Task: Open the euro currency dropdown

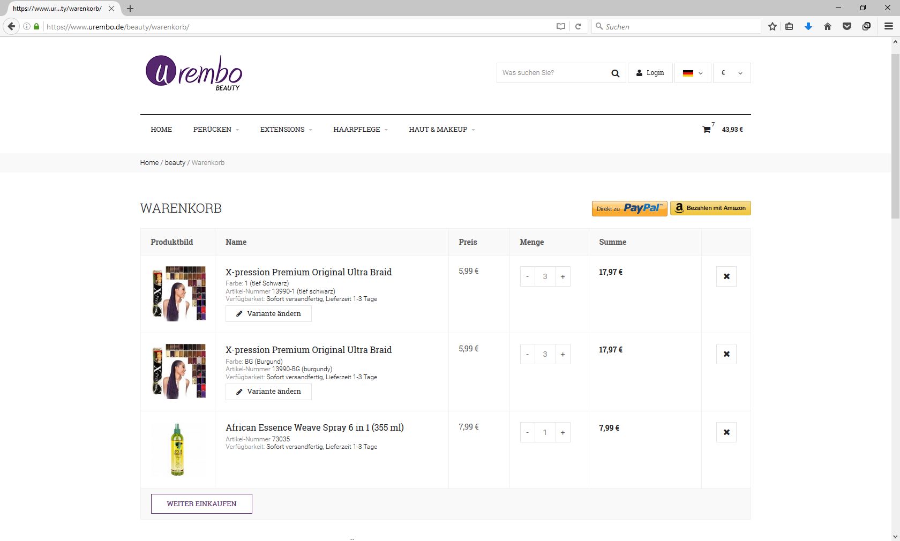Action: [x=732, y=73]
